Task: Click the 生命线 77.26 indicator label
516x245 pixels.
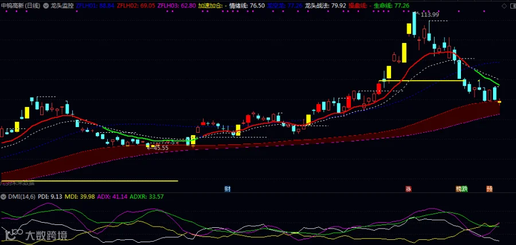Action: tap(392, 6)
